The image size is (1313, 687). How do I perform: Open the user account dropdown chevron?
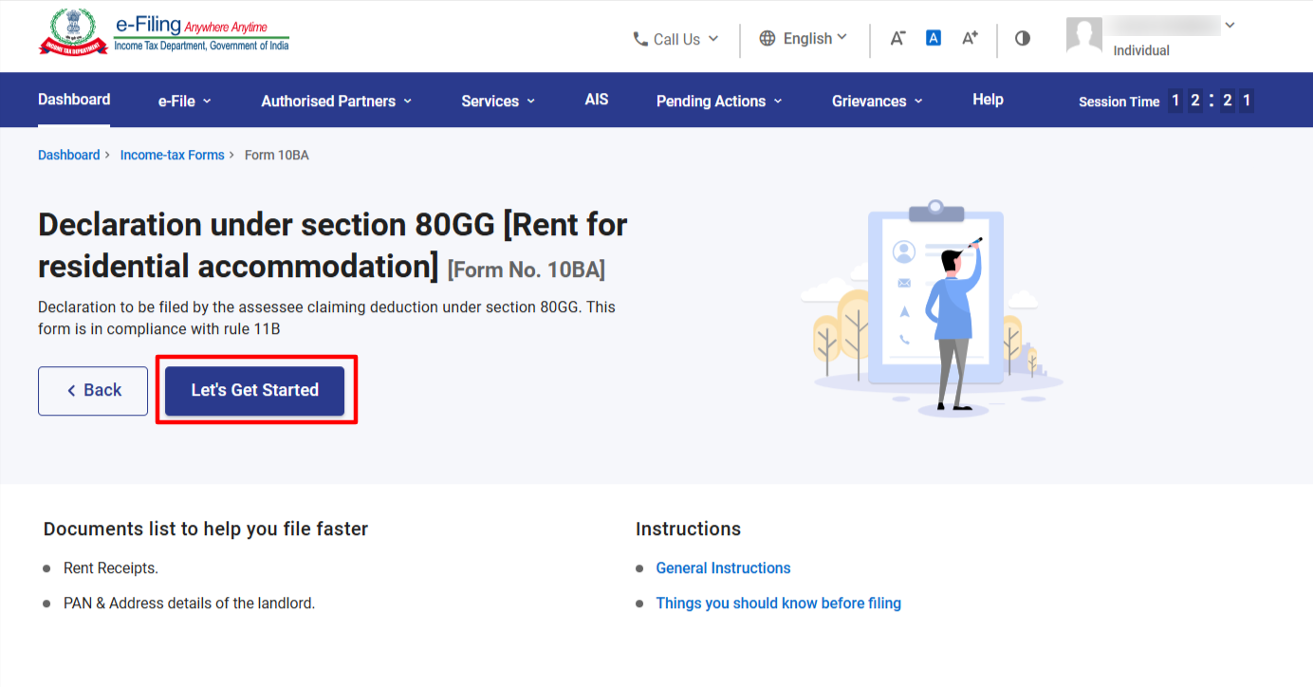pos(1230,26)
